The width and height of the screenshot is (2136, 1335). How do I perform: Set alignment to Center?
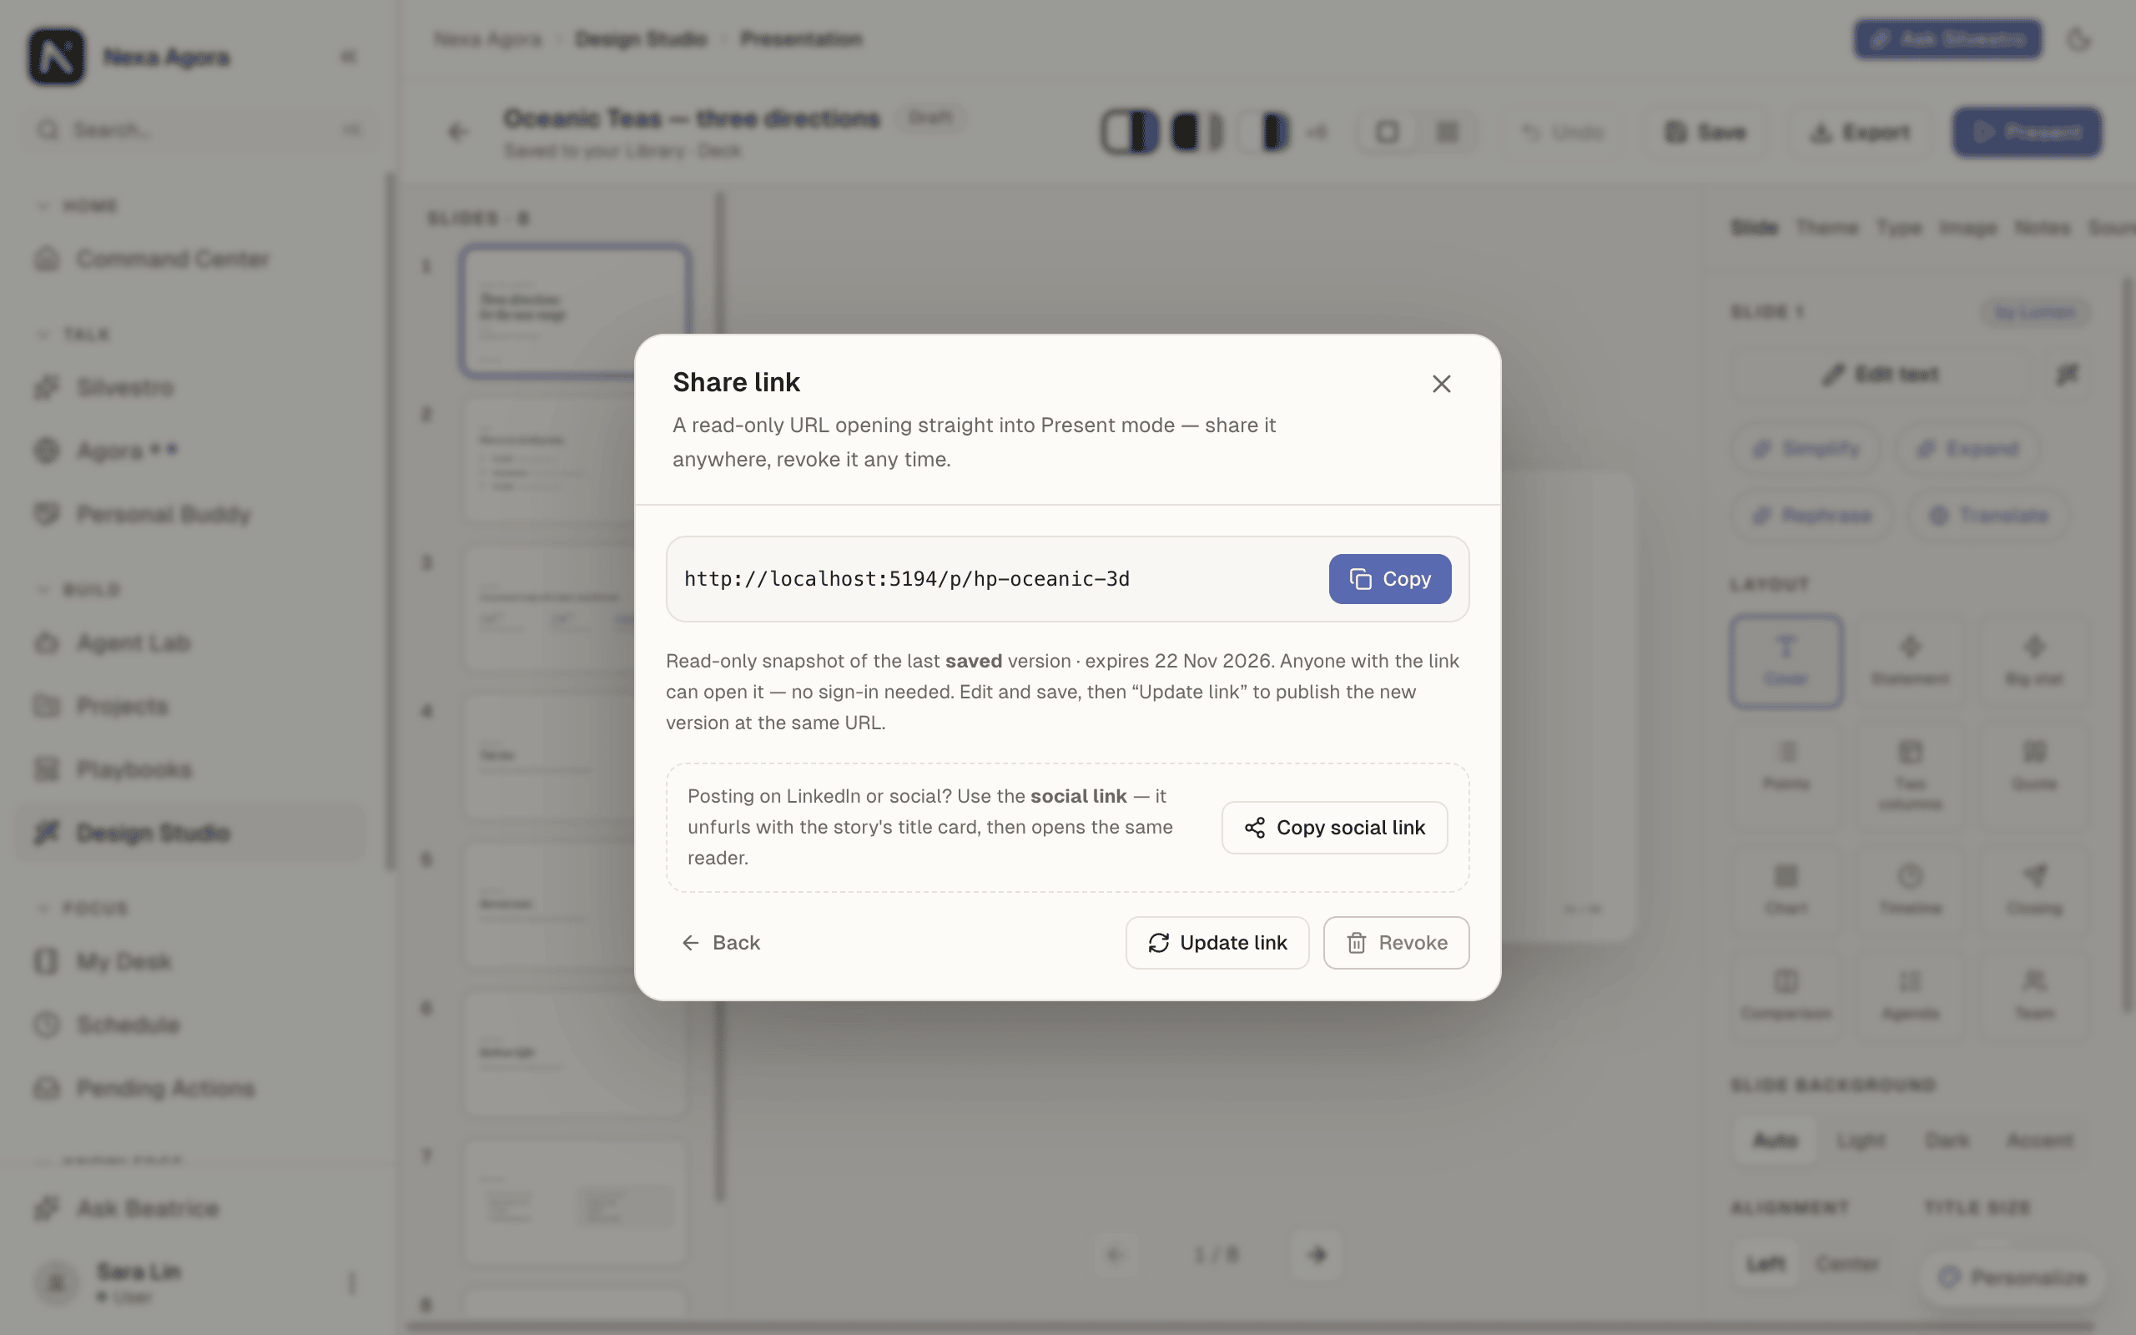point(1847,1264)
